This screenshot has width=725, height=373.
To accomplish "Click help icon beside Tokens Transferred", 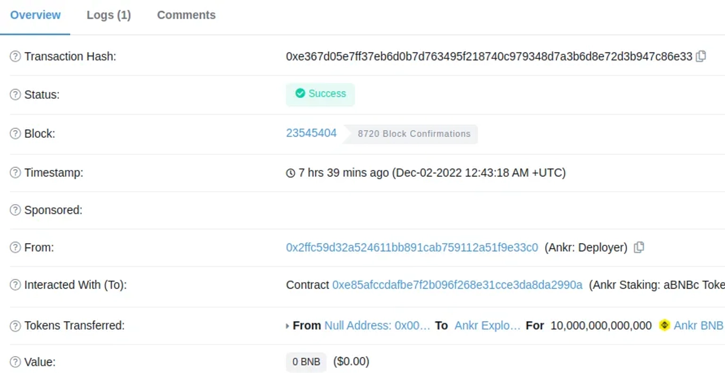I will point(15,325).
